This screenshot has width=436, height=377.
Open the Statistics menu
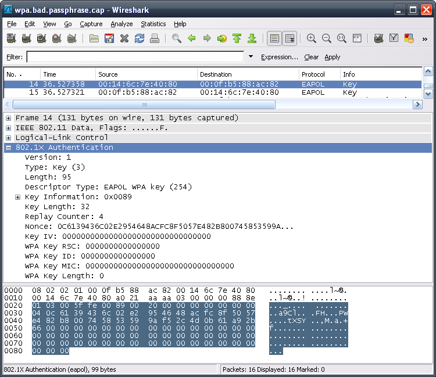coord(153,24)
